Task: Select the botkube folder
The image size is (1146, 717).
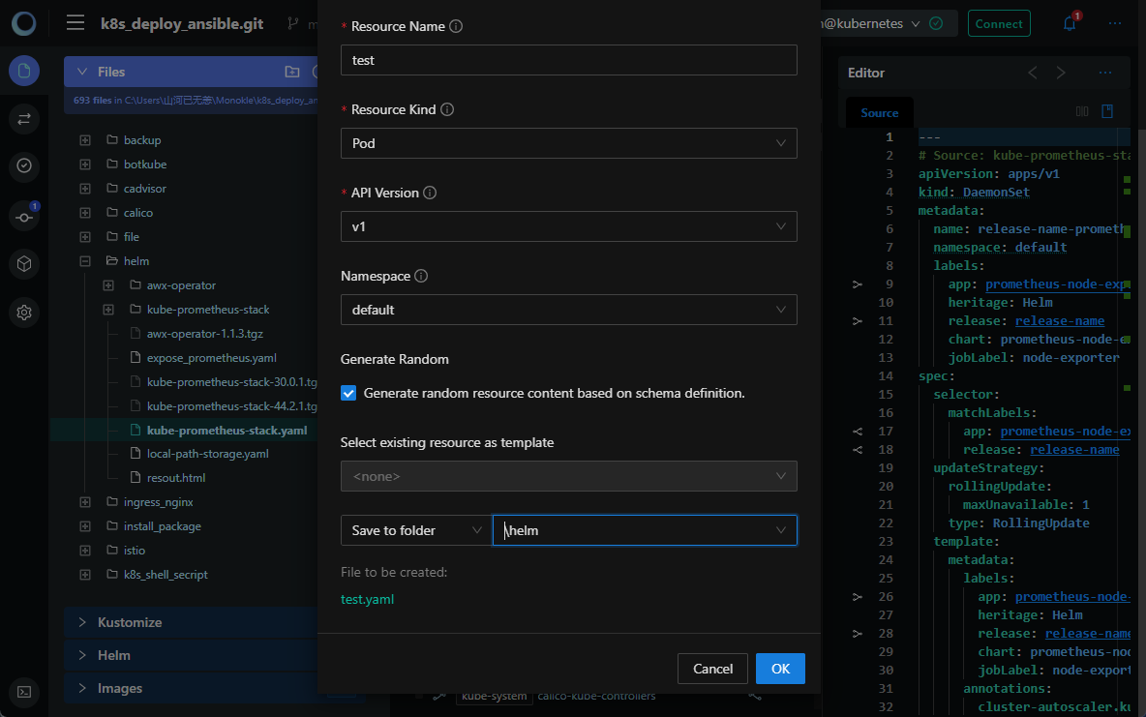Action: coord(145,164)
